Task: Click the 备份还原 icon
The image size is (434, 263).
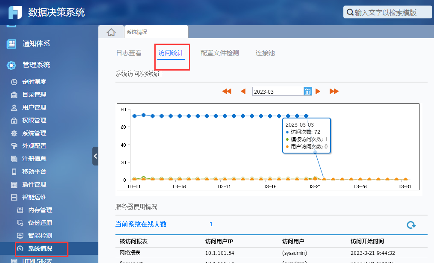Action: 20,223
